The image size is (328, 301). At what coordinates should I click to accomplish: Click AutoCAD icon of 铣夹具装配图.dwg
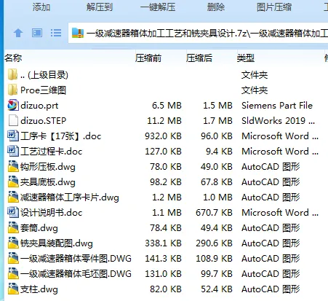[13, 243]
